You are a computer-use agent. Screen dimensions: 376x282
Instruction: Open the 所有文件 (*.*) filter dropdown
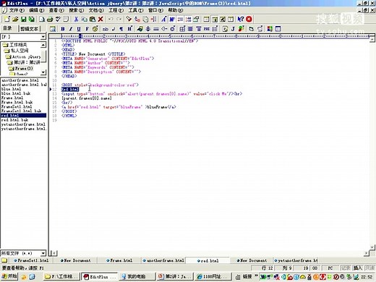43,253
